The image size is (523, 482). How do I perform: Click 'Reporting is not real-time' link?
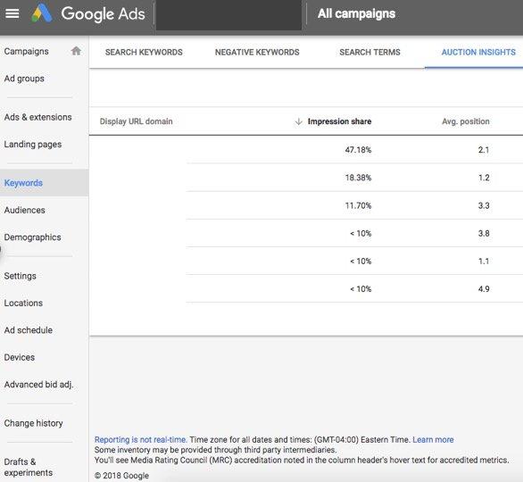pos(140,440)
